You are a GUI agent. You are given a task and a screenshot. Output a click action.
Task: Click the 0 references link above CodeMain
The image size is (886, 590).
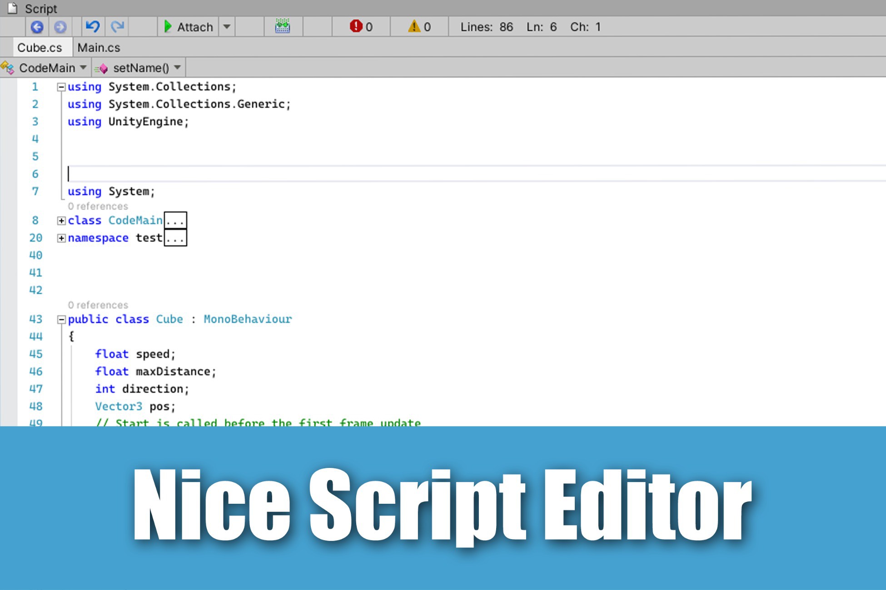tap(98, 206)
